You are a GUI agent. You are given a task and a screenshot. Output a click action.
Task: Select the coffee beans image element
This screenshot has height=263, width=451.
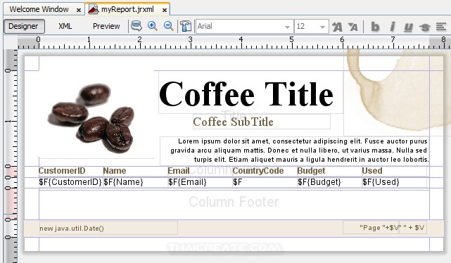[x=96, y=115]
